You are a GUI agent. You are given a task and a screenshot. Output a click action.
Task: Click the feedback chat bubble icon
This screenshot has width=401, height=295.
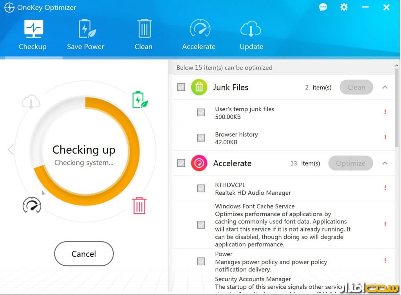pyautogui.click(x=323, y=7)
